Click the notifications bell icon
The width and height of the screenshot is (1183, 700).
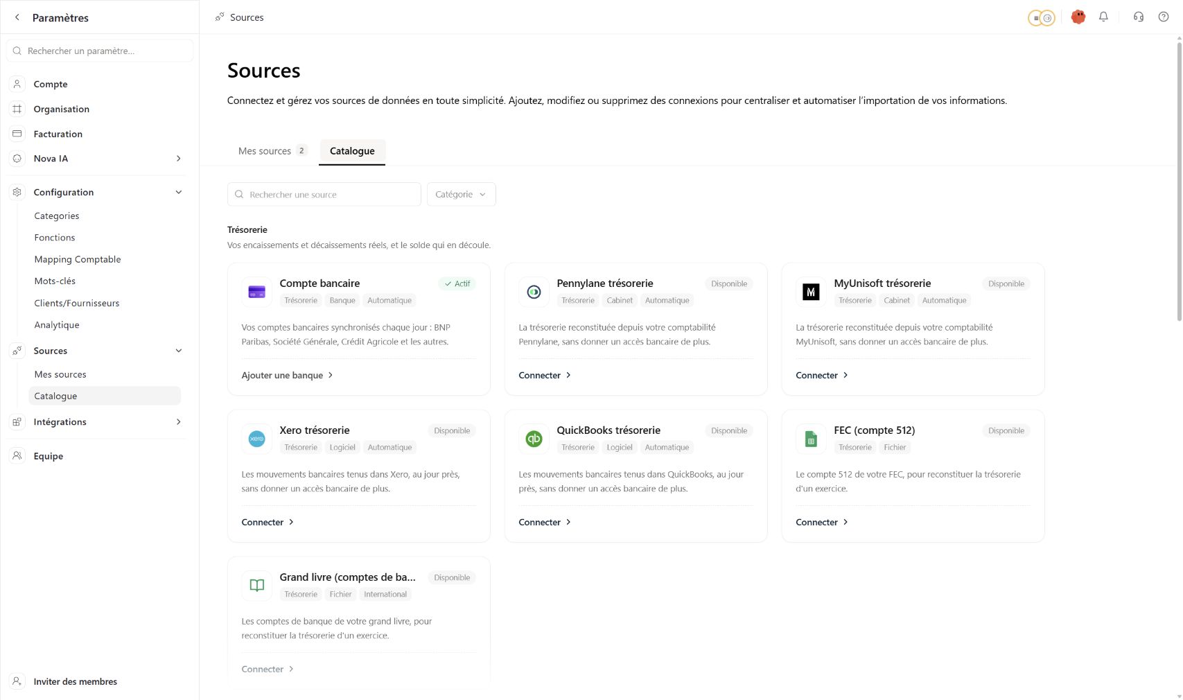click(x=1103, y=17)
